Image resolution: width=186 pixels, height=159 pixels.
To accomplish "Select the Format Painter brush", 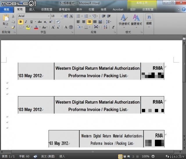I will [13, 27].
